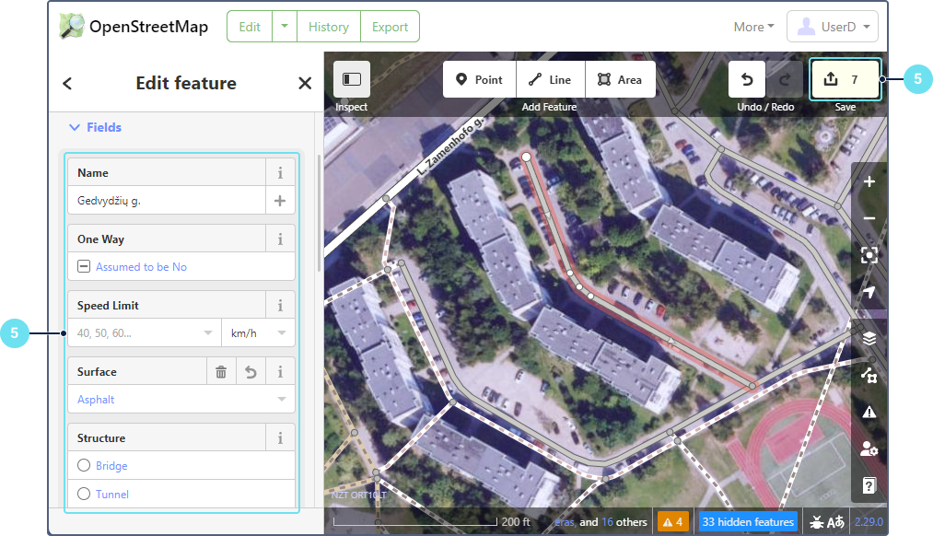933x536 pixels.
Task: Click the Name input field
Action: [166, 201]
